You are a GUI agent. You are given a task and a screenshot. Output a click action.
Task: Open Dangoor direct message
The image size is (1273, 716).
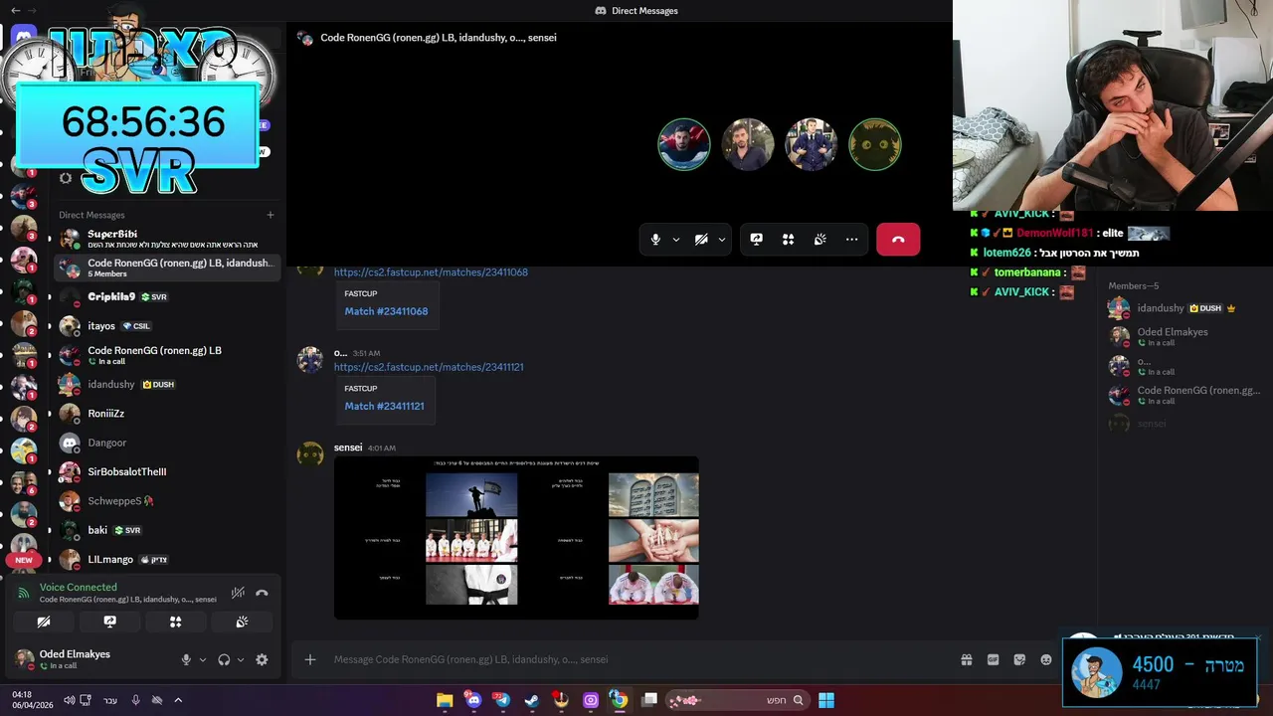click(x=165, y=443)
